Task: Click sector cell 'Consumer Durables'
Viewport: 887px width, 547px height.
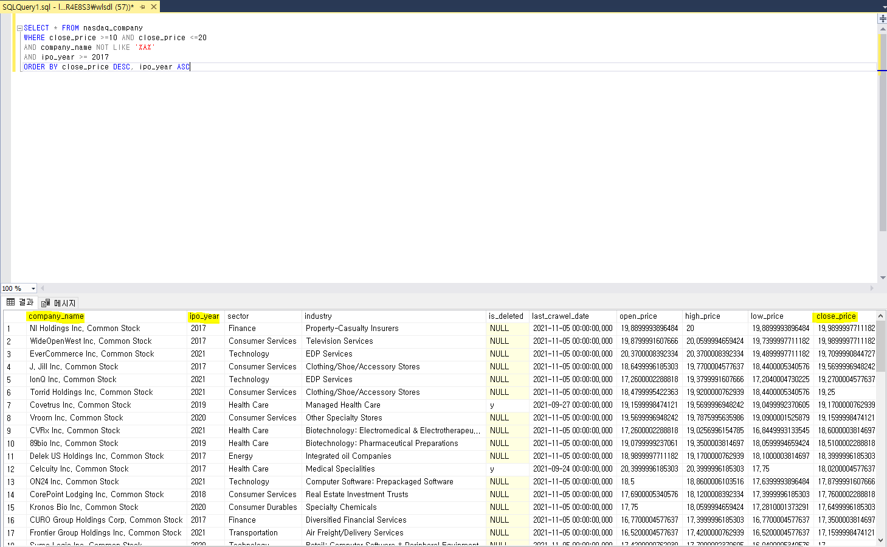Action: (x=263, y=507)
